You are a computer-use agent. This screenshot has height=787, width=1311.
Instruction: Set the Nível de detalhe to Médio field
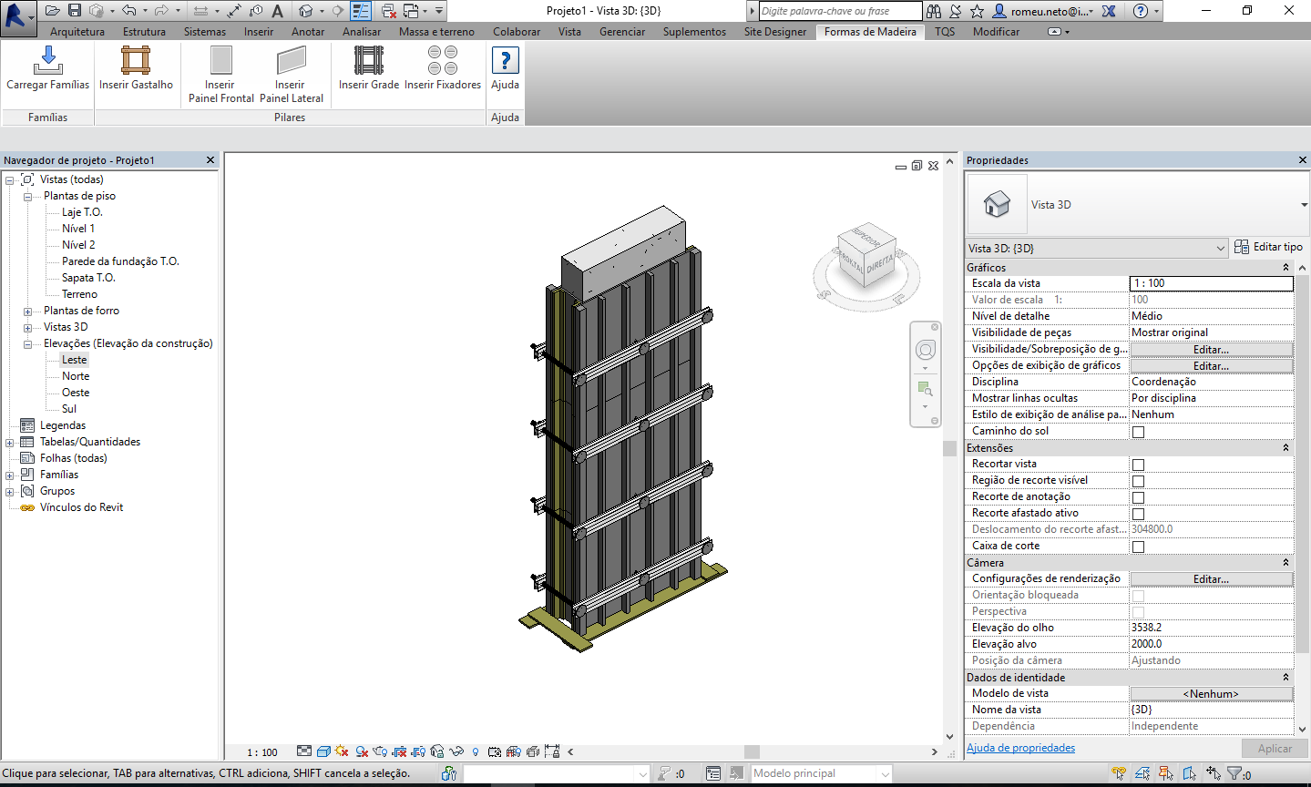(1212, 315)
